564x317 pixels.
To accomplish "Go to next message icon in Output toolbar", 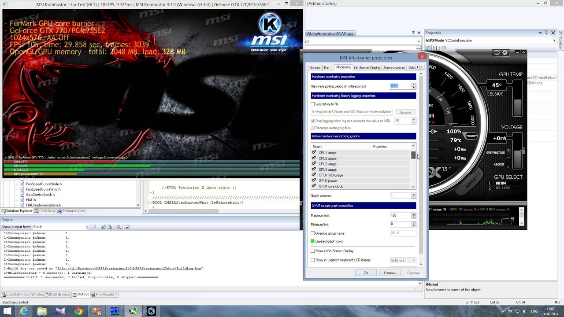I will [x=109, y=227].
